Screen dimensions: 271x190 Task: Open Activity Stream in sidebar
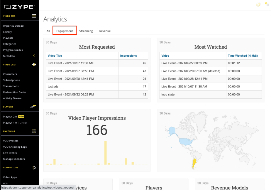pos(12,98)
